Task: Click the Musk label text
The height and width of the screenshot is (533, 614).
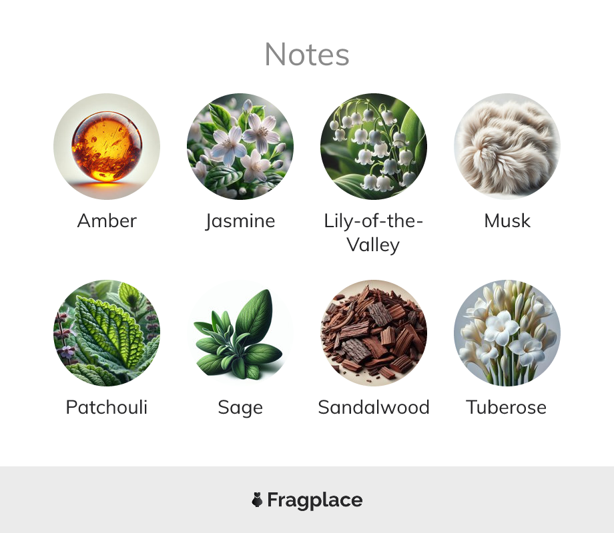Action: (x=507, y=221)
